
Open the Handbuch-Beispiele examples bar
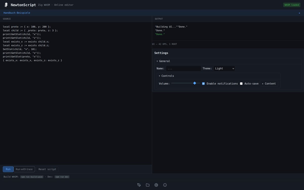click(152, 13)
